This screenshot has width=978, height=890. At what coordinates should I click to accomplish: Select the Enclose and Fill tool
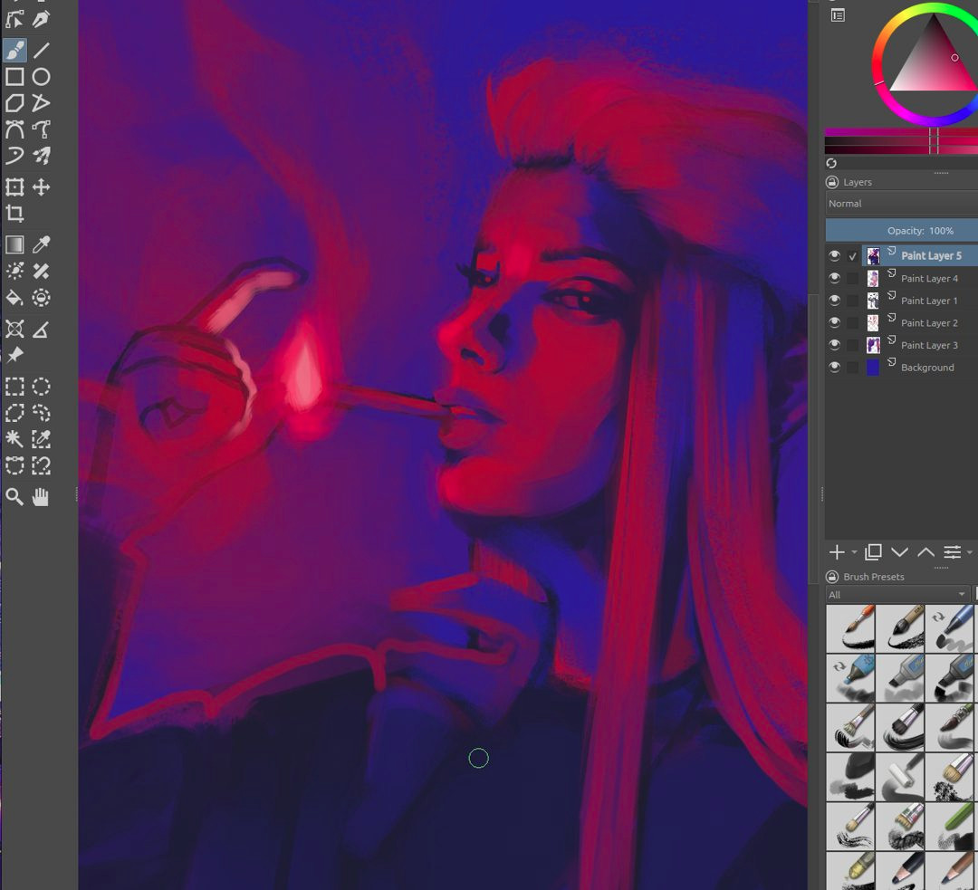click(41, 298)
